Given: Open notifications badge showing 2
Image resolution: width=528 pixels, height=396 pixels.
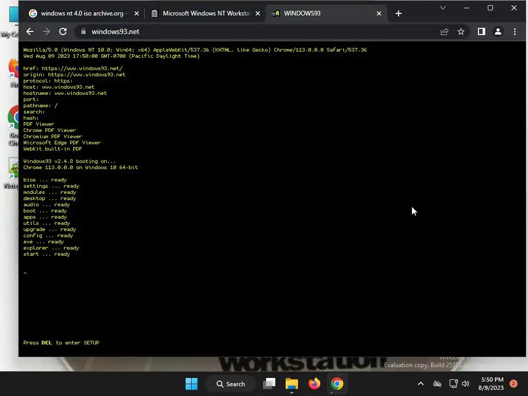Looking at the screenshot, I should pos(514,384).
